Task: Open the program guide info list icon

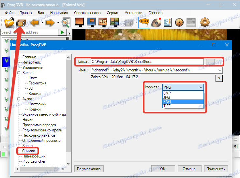Action: pyautogui.click(x=167, y=22)
